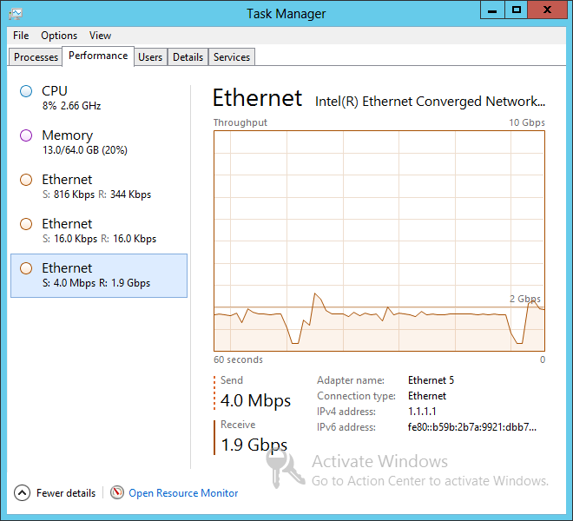Click the Resource Monitor gauge icon
Screen dimensions: 573x521
pyautogui.click(x=117, y=492)
